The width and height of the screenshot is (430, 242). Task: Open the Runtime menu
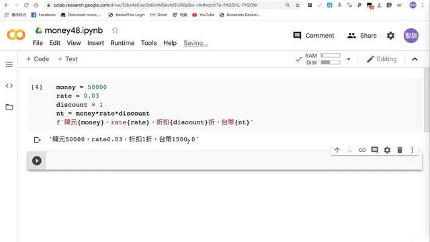click(122, 43)
